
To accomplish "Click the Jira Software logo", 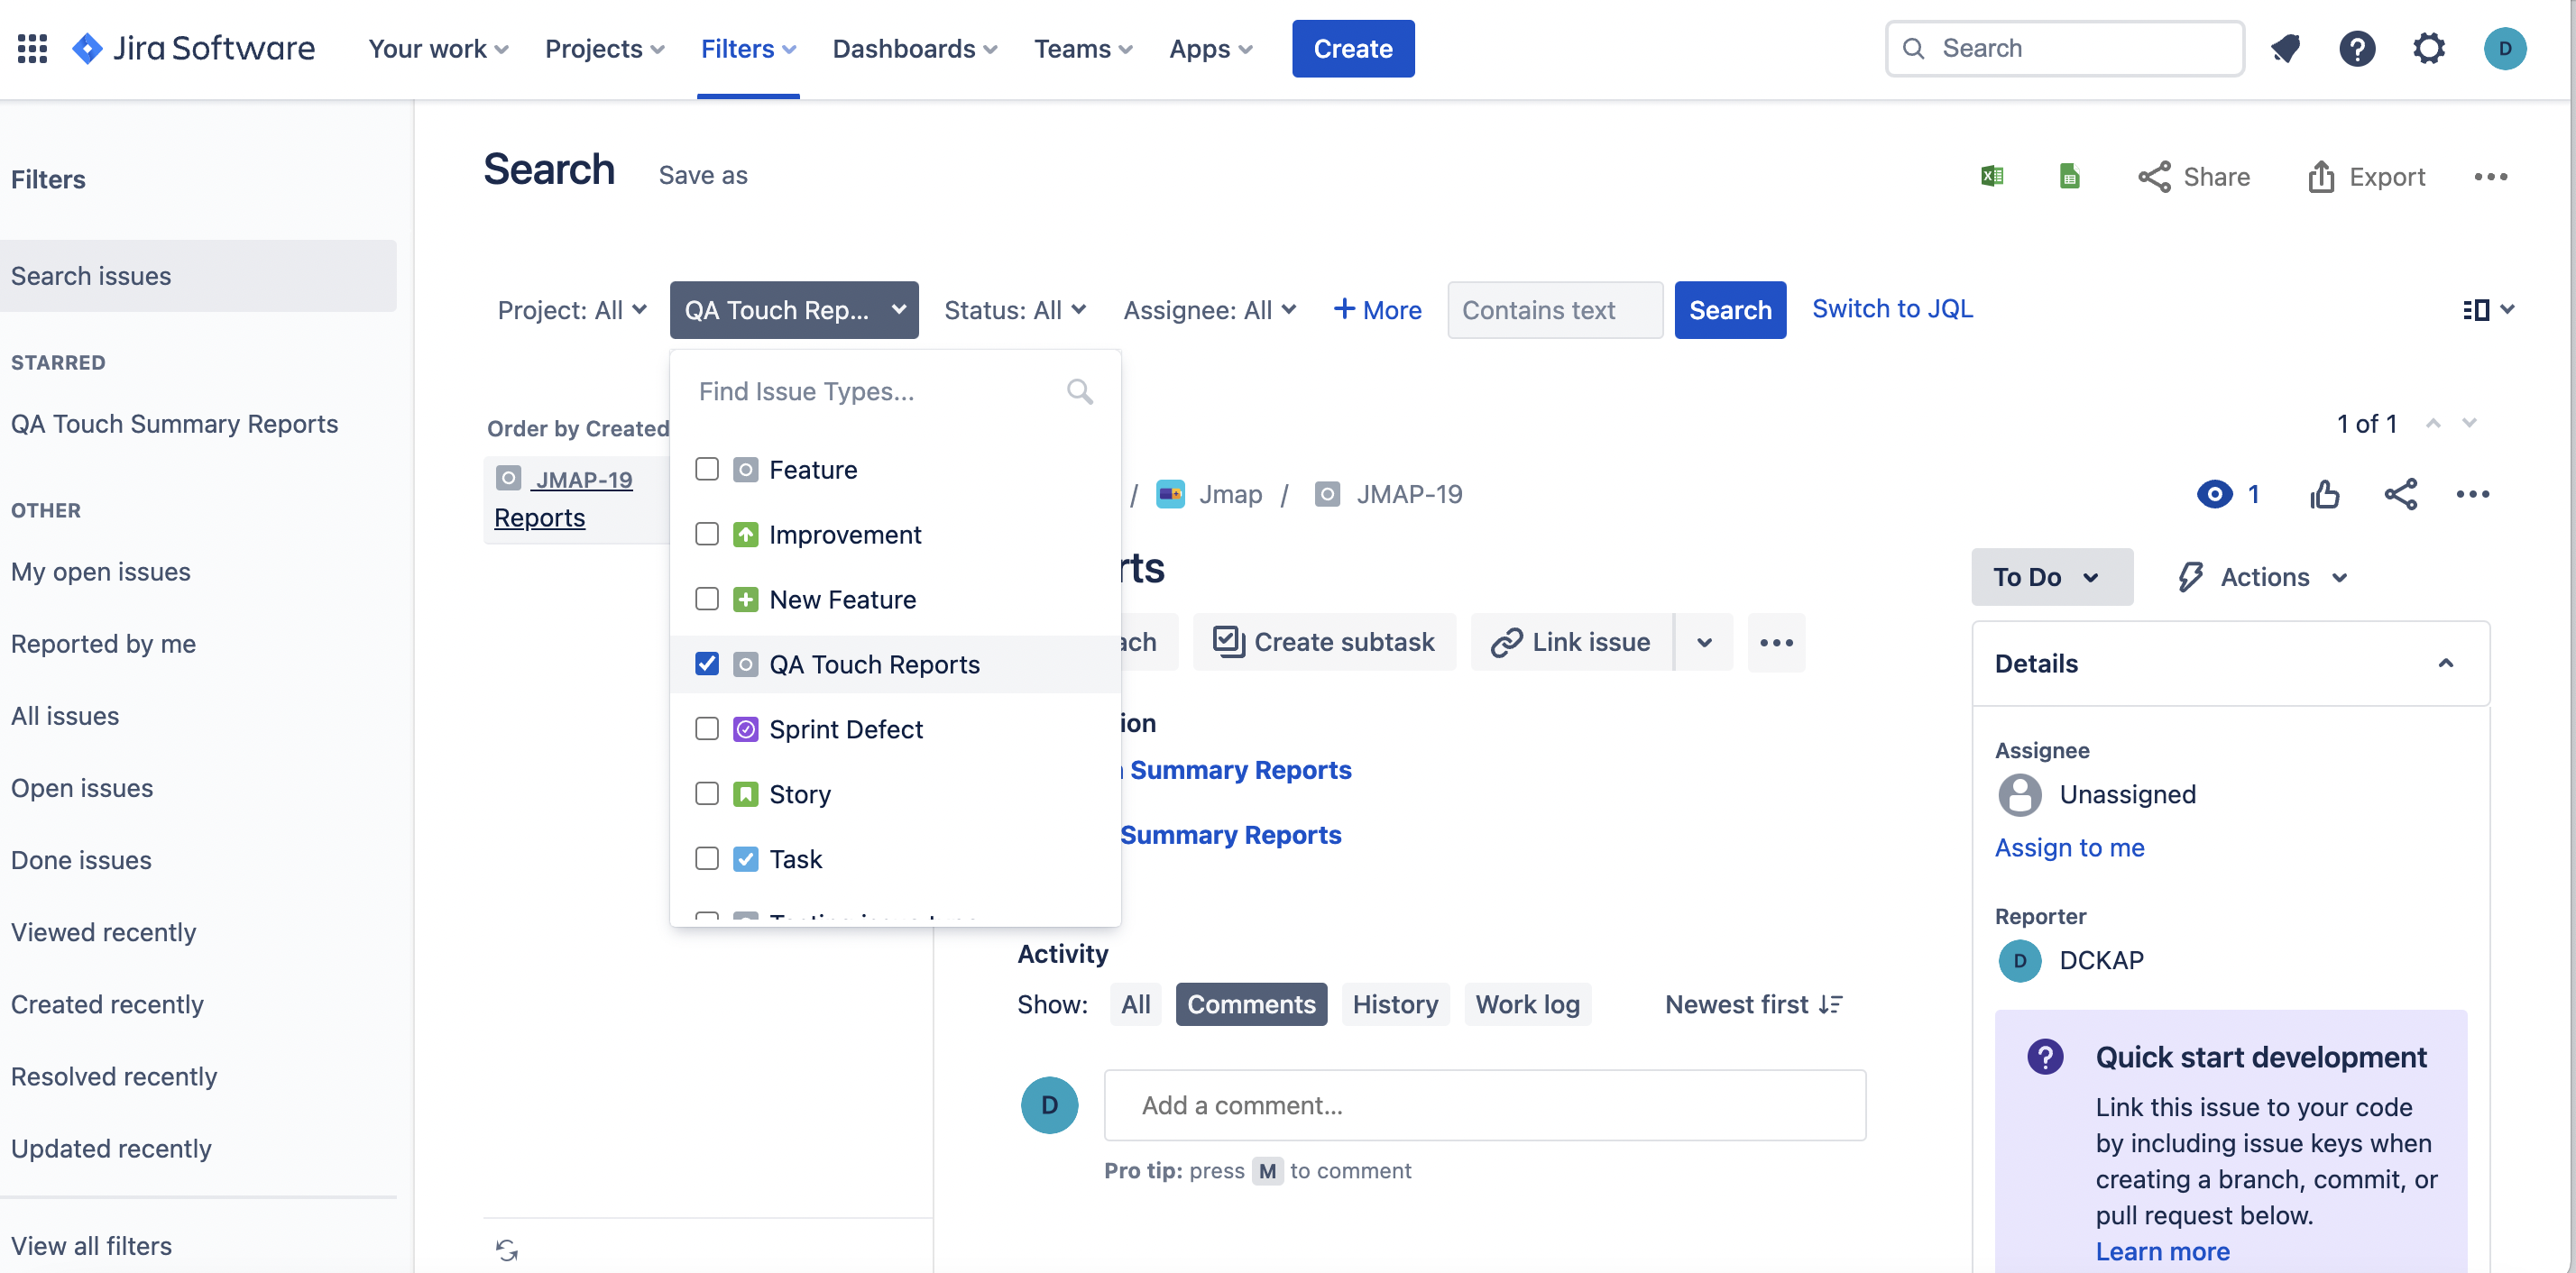I will point(194,48).
